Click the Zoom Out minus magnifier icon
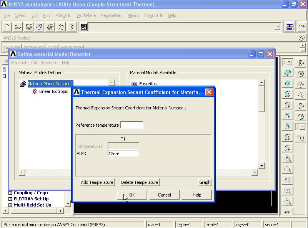The width and height of the screenshot is (308, 228). [x=288, y=201]
